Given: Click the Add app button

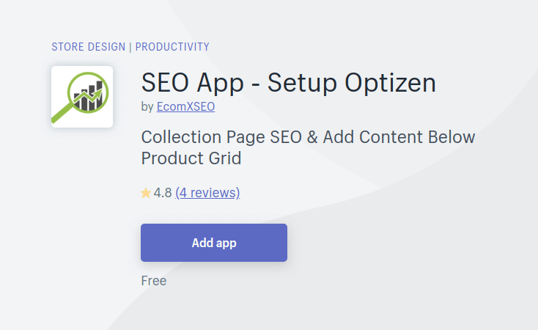Looking at the screenshot, I should point(214,243).
